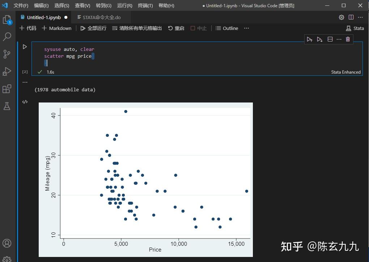The width and height of the screenshot is (369, 262).
Task: Toggle the Outline view
Action: click(x=227, y=28)
